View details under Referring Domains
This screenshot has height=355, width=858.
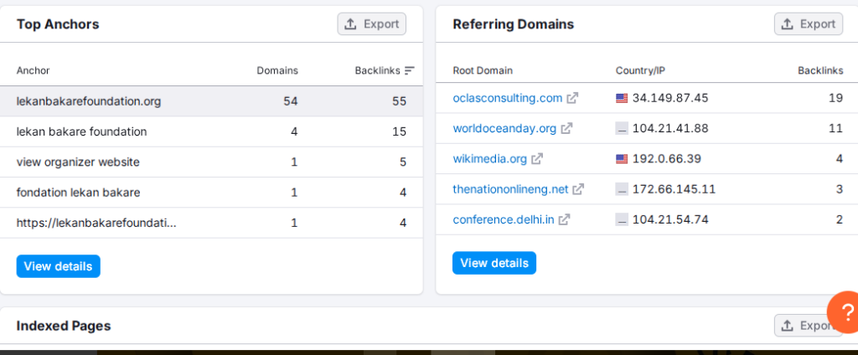tap(494, 263)
